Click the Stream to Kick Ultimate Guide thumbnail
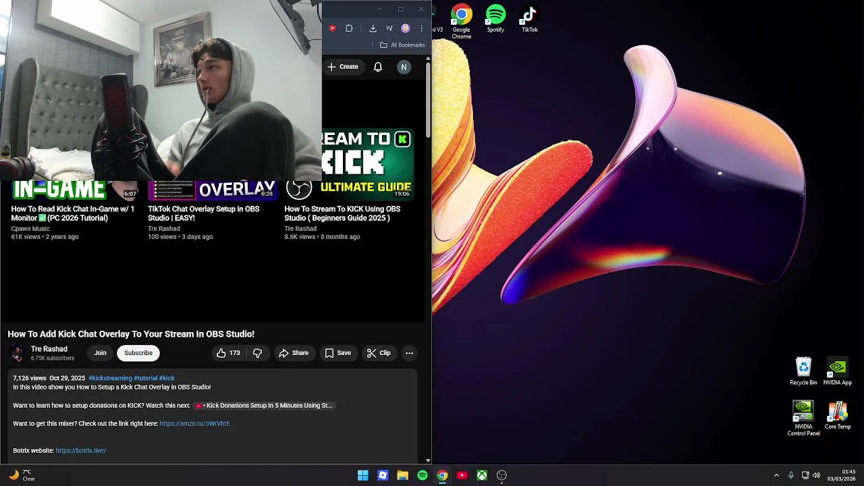The image size is (864, 486). [367, 164]
